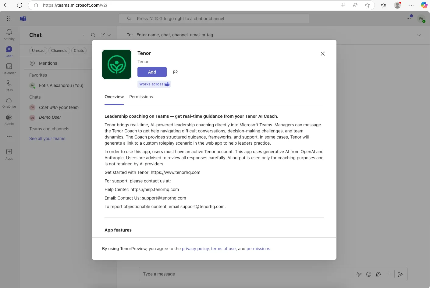Open the privacy policy link
The height and width of the screenshot is (288, 430).
[195, 249]
